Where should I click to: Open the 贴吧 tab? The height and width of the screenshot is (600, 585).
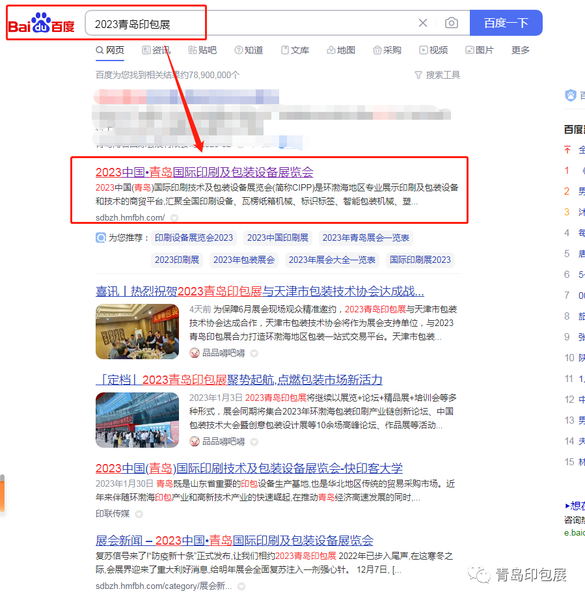pos(202,50)
